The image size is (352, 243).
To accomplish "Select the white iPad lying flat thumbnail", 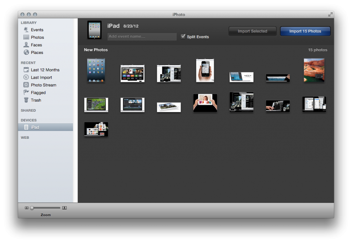I will point(169,107).
